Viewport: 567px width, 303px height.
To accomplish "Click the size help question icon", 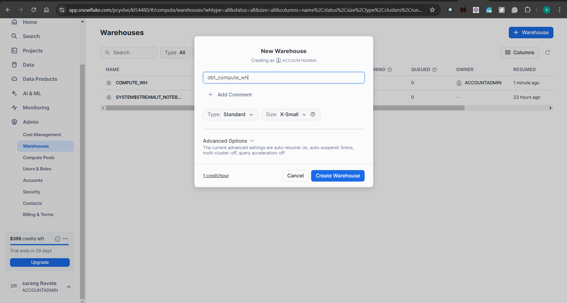I will pyautogui.click(x=313, y=114).
